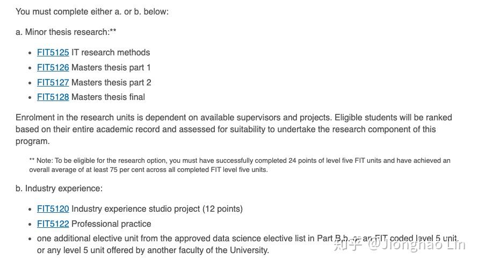This screenshot has width=478, height=266.
Task: Click the 'Masters thesis part 1' text
Action: pyautogui.click(x=111, y=68)
